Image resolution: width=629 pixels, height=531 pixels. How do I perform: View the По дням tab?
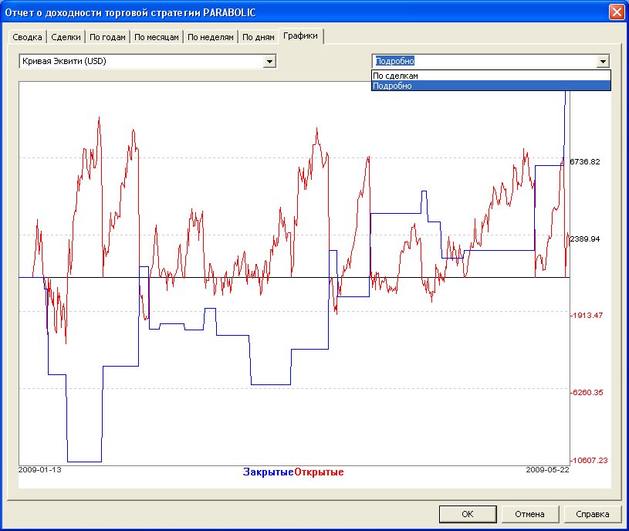pos(258,37)
